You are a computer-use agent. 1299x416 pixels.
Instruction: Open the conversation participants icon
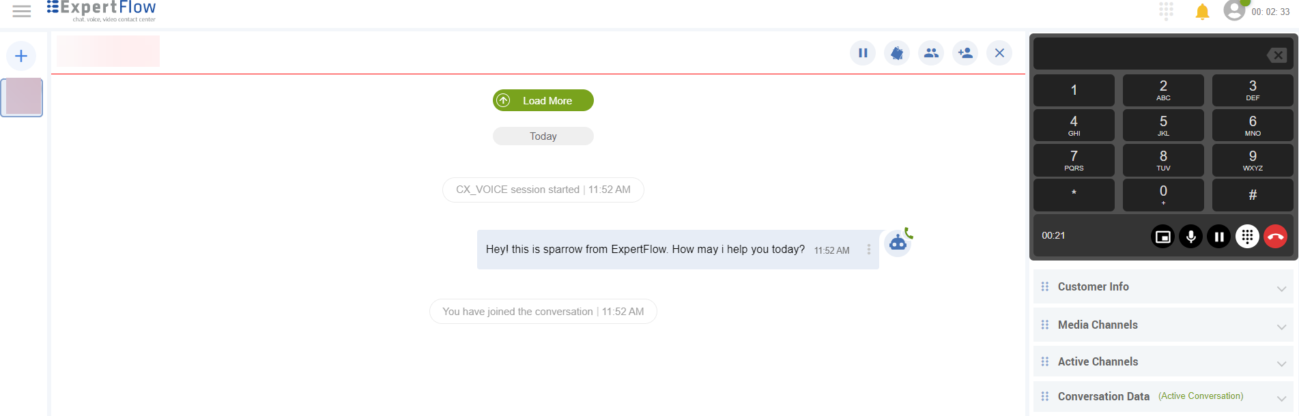click(931, 53)
